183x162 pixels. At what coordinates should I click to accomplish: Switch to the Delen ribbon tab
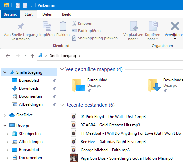(x=47, y=14)
